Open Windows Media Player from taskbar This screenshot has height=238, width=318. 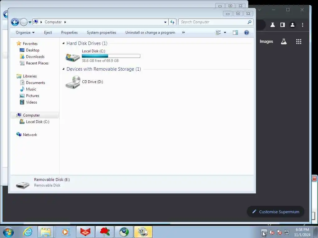pyautogui.click(x=65, y=232)
